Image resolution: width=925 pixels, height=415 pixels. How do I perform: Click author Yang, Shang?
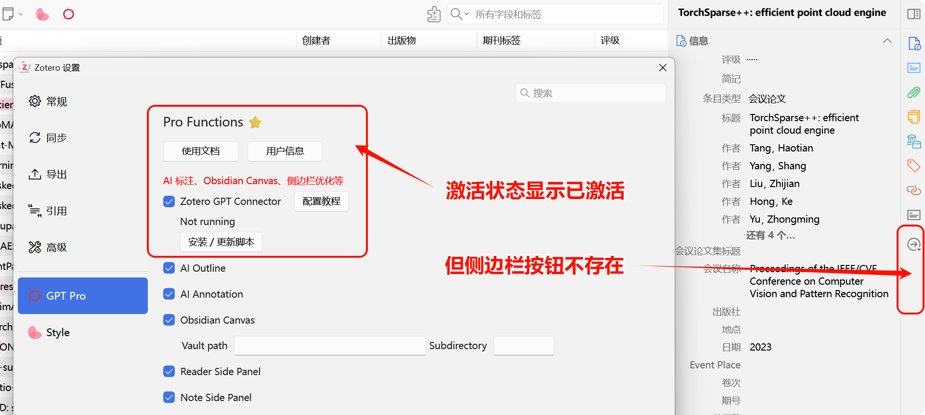pos(778,166)
